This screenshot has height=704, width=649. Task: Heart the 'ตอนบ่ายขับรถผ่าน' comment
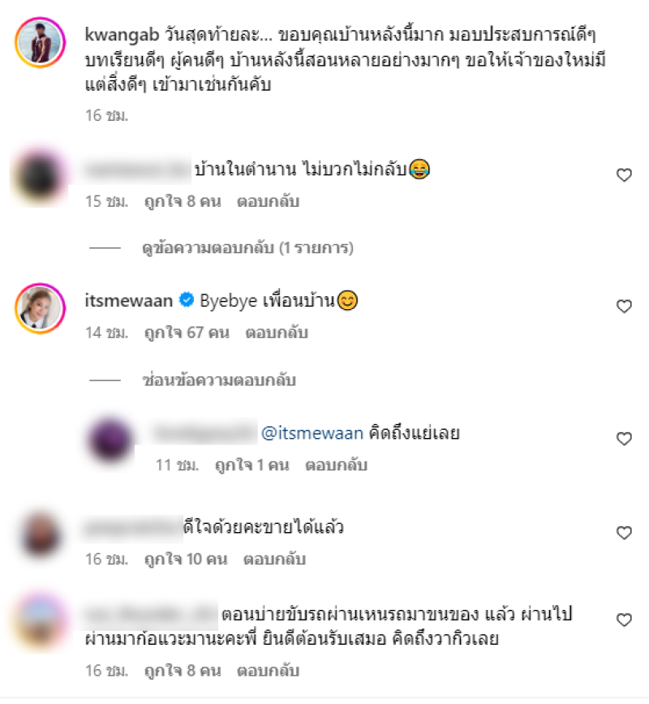624,620
